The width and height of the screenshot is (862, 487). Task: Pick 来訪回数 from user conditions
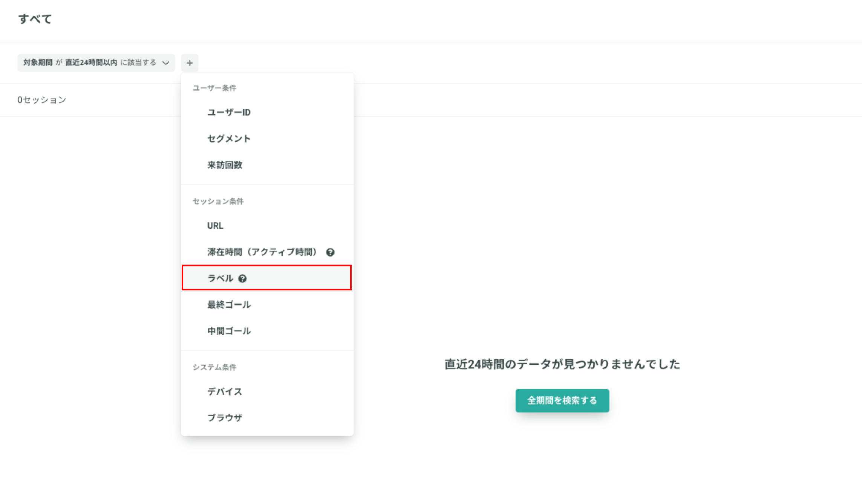click(x=267, y=165)
